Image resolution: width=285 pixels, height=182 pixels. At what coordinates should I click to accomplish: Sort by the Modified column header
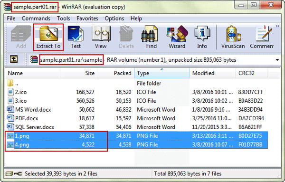coord(212,73)
